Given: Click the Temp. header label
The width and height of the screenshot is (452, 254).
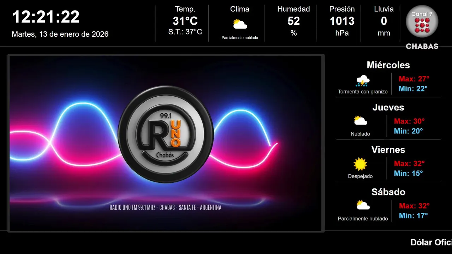Looking at the screenshot, I should pos(185,9).
